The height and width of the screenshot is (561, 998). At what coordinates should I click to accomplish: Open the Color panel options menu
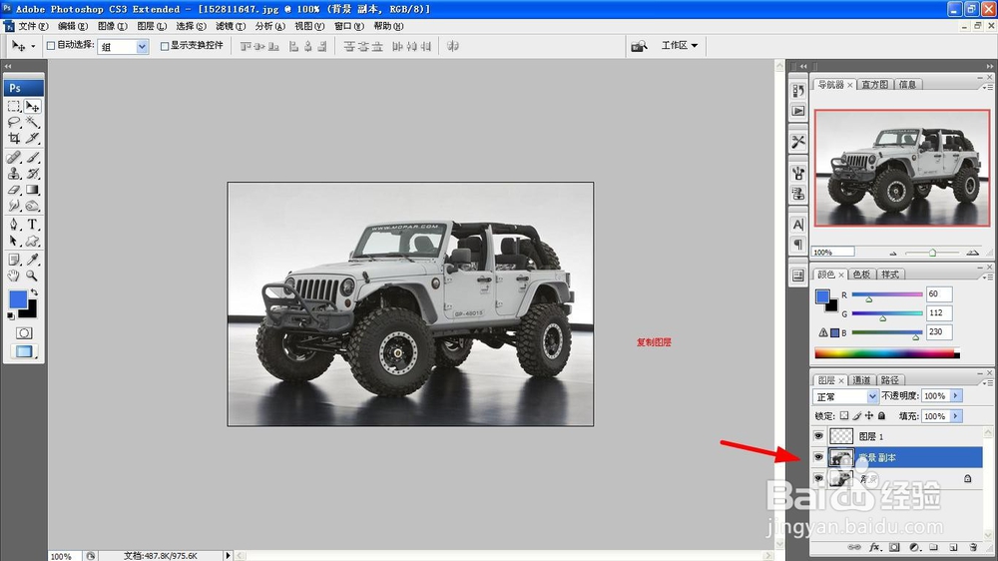(989, 277)
